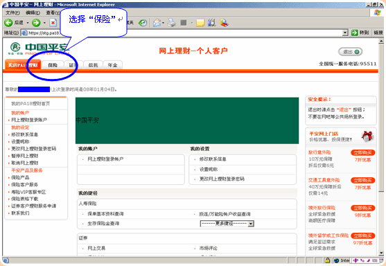Stop loading with the red X icon

pos(53,23)
